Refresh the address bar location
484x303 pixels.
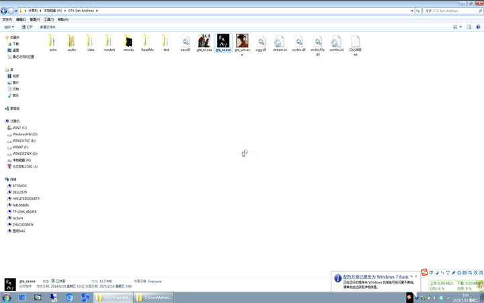(418, 11)
